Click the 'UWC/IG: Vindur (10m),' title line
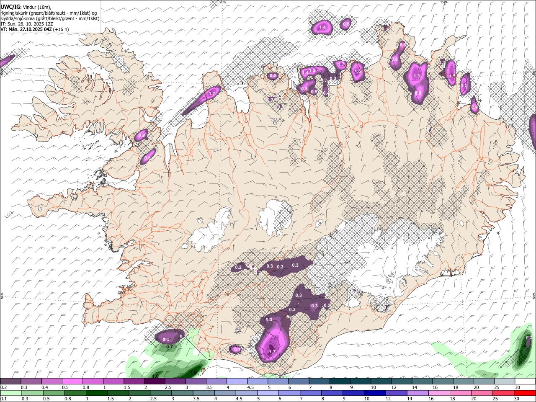The height and width of the screenshot is (402, 536). point(26,7)
